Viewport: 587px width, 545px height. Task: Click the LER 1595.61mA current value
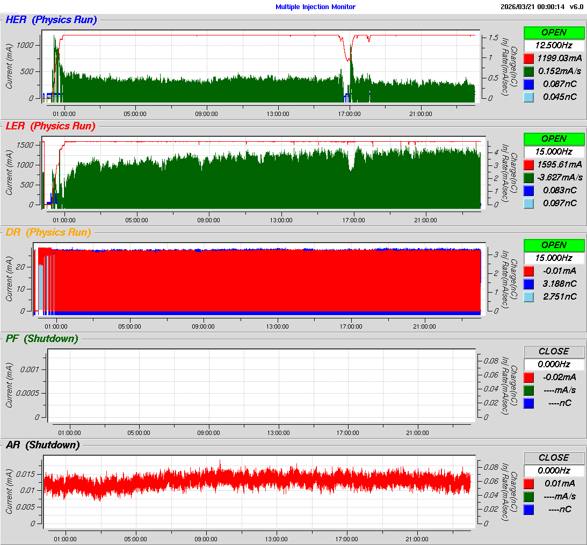pyautogui.click(x=559, y=164)
